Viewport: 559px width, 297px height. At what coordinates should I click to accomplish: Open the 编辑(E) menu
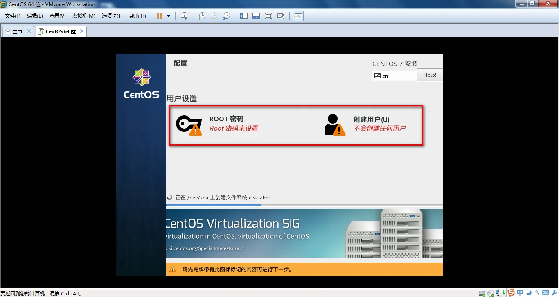coord(35,16)
